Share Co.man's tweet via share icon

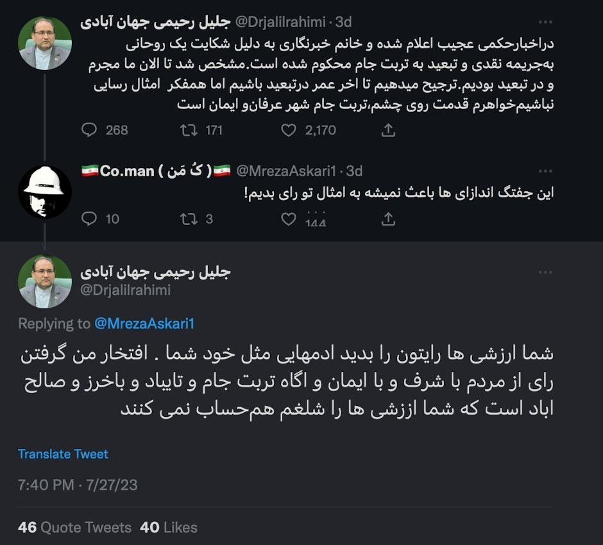(x=388, y=219)
